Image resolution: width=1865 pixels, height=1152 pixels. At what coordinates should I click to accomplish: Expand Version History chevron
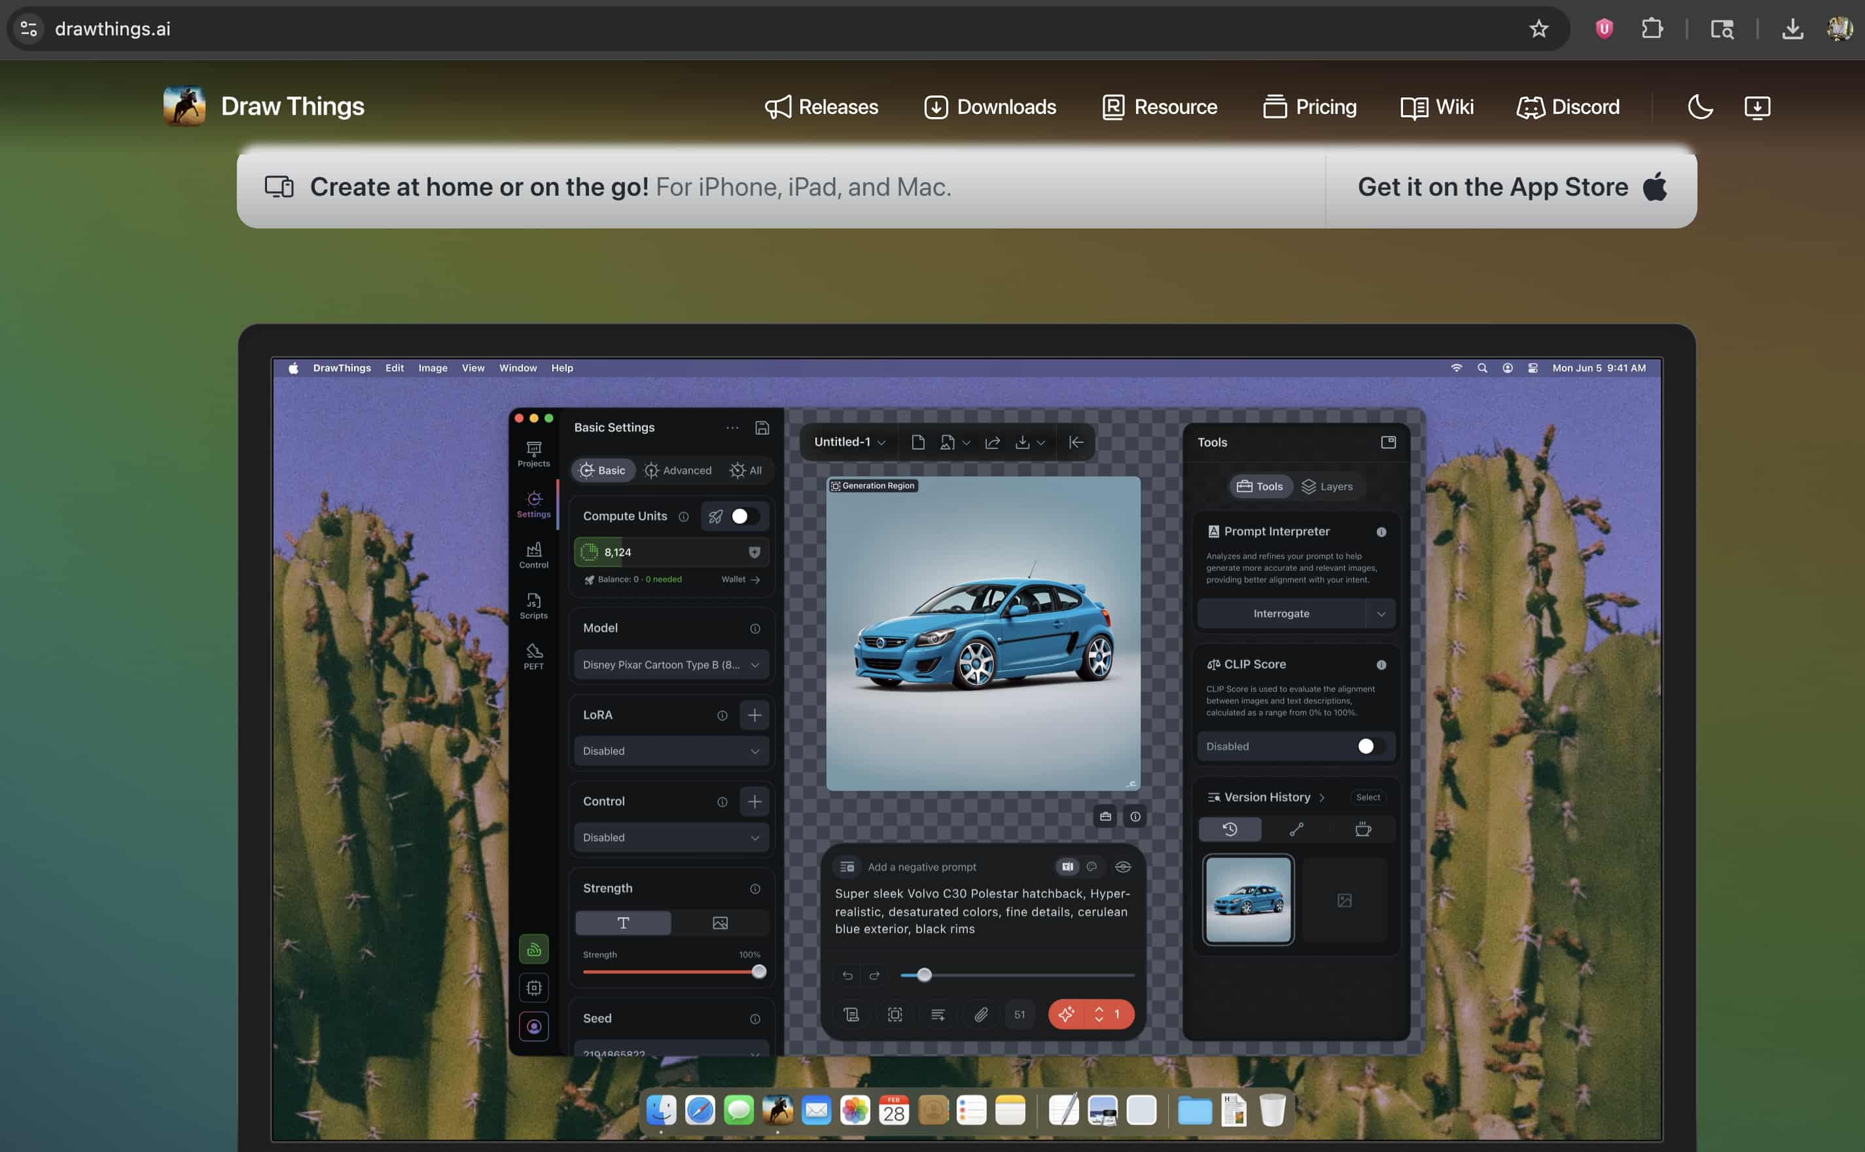click(1322, 798)
